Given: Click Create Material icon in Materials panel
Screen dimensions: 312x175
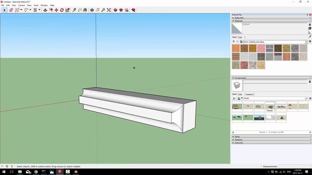Looking at the screenshot, I should point(310,28).
